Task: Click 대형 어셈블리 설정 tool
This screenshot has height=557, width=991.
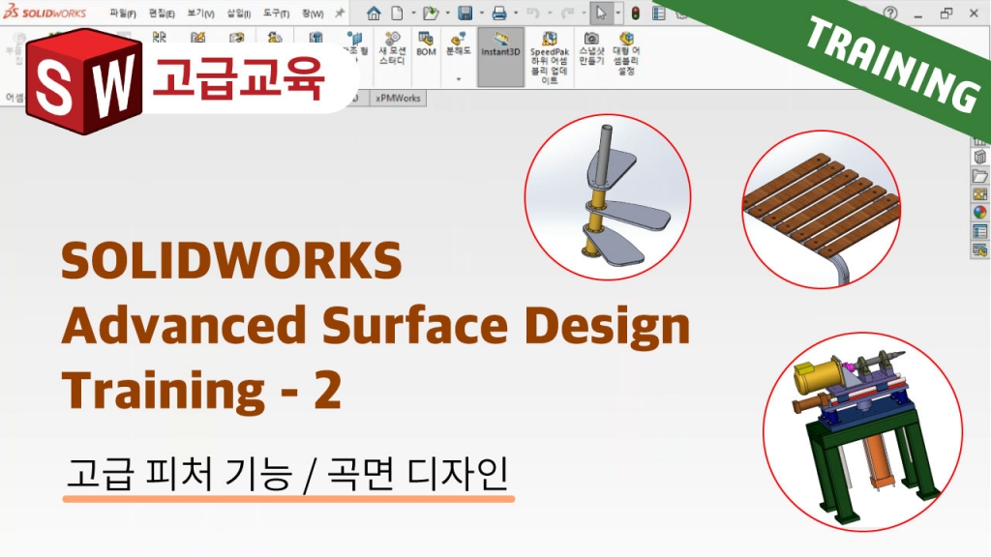Action: point(626,53)
